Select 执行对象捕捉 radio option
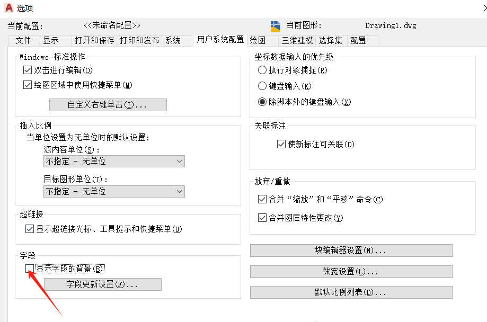The height and width of the screenshot is (322, 487). (x=262, y=70)
